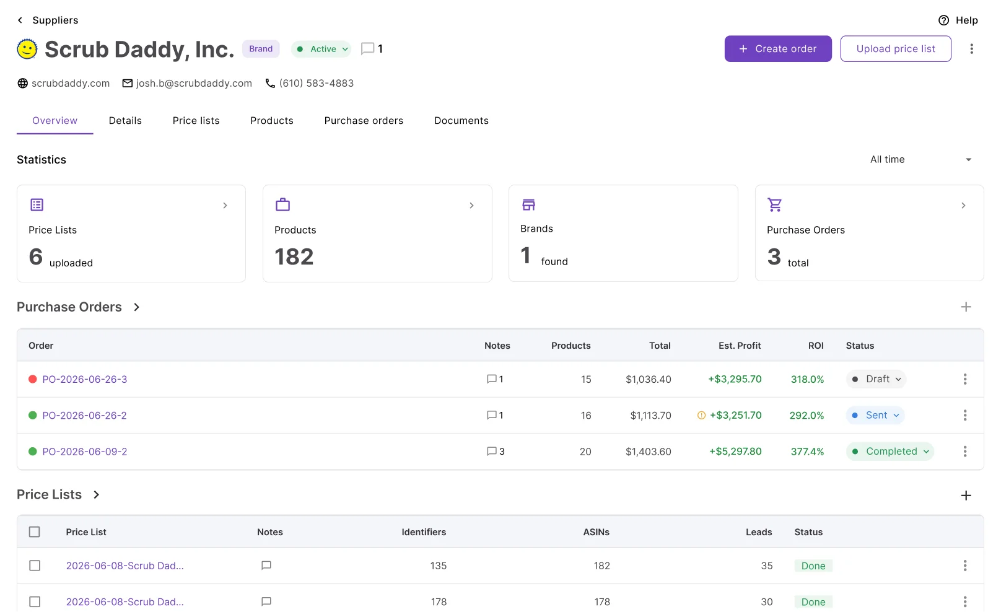This screenshot has width=1001, height=612.
Task: Open row menu for price list with 35 leads
Action: (964, 566)
